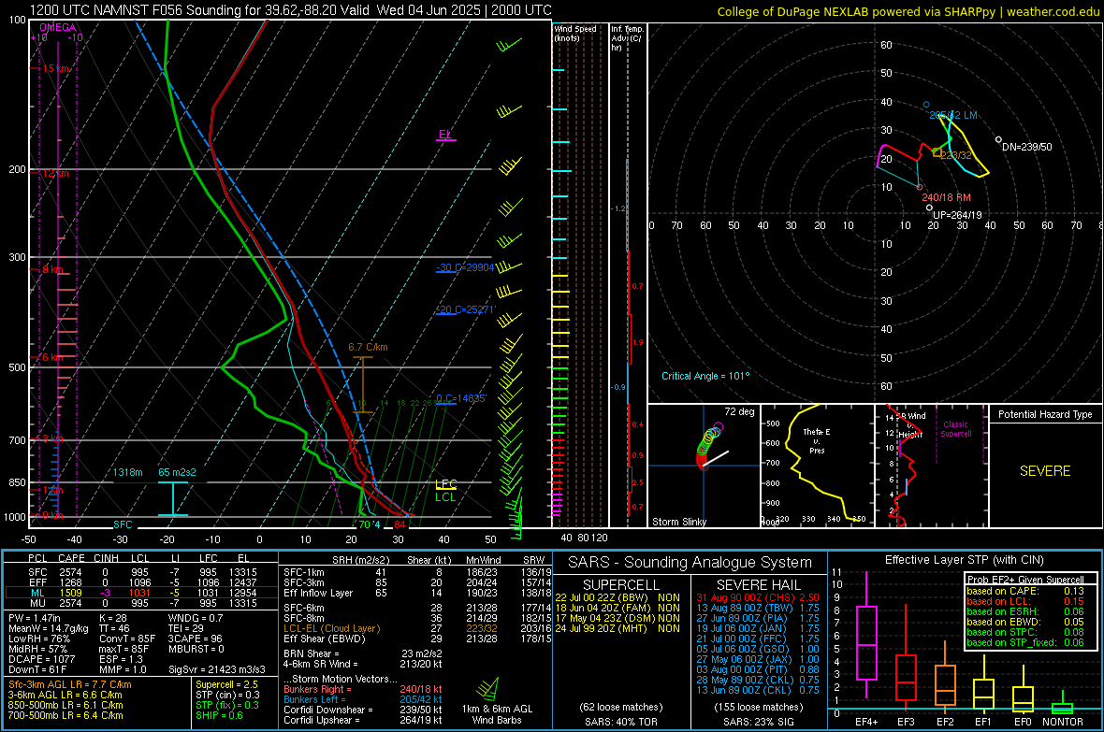1104x732 pixels.
Task: Click the College of DuPage NEXLAB credit text
Action: 908,11
